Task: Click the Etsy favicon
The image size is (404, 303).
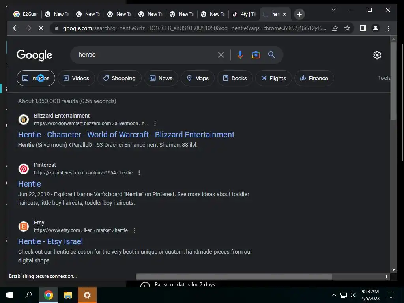Action: 24,226
